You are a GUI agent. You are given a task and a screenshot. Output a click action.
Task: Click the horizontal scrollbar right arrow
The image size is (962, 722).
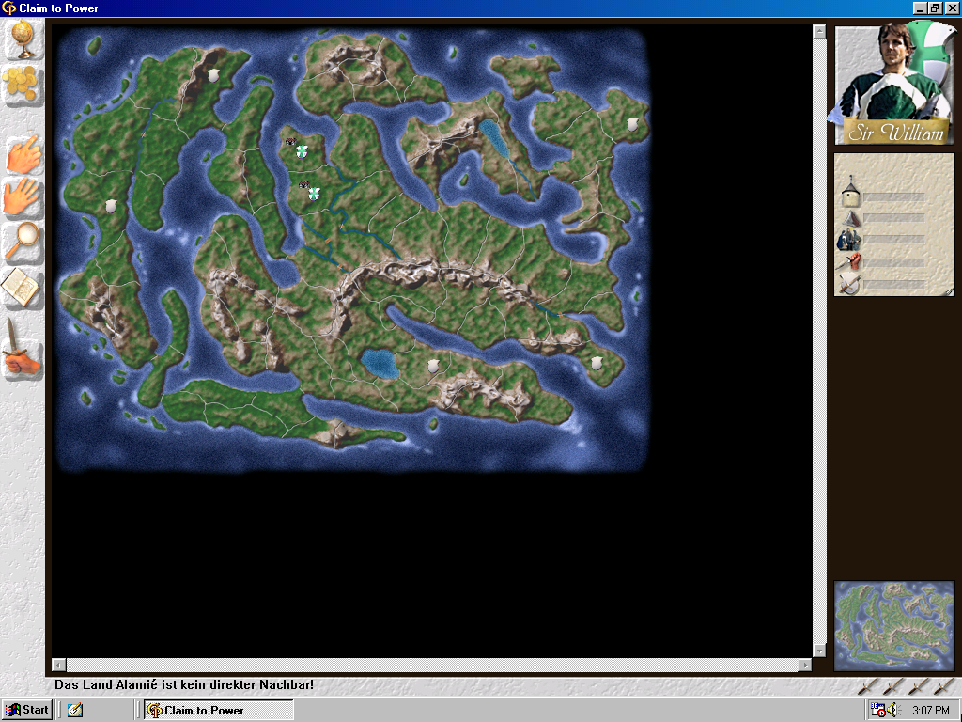coord(805,665)
